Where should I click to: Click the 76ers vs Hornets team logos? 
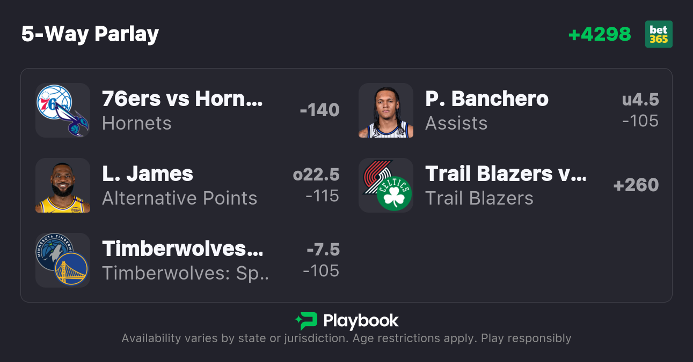click(63, 110)
